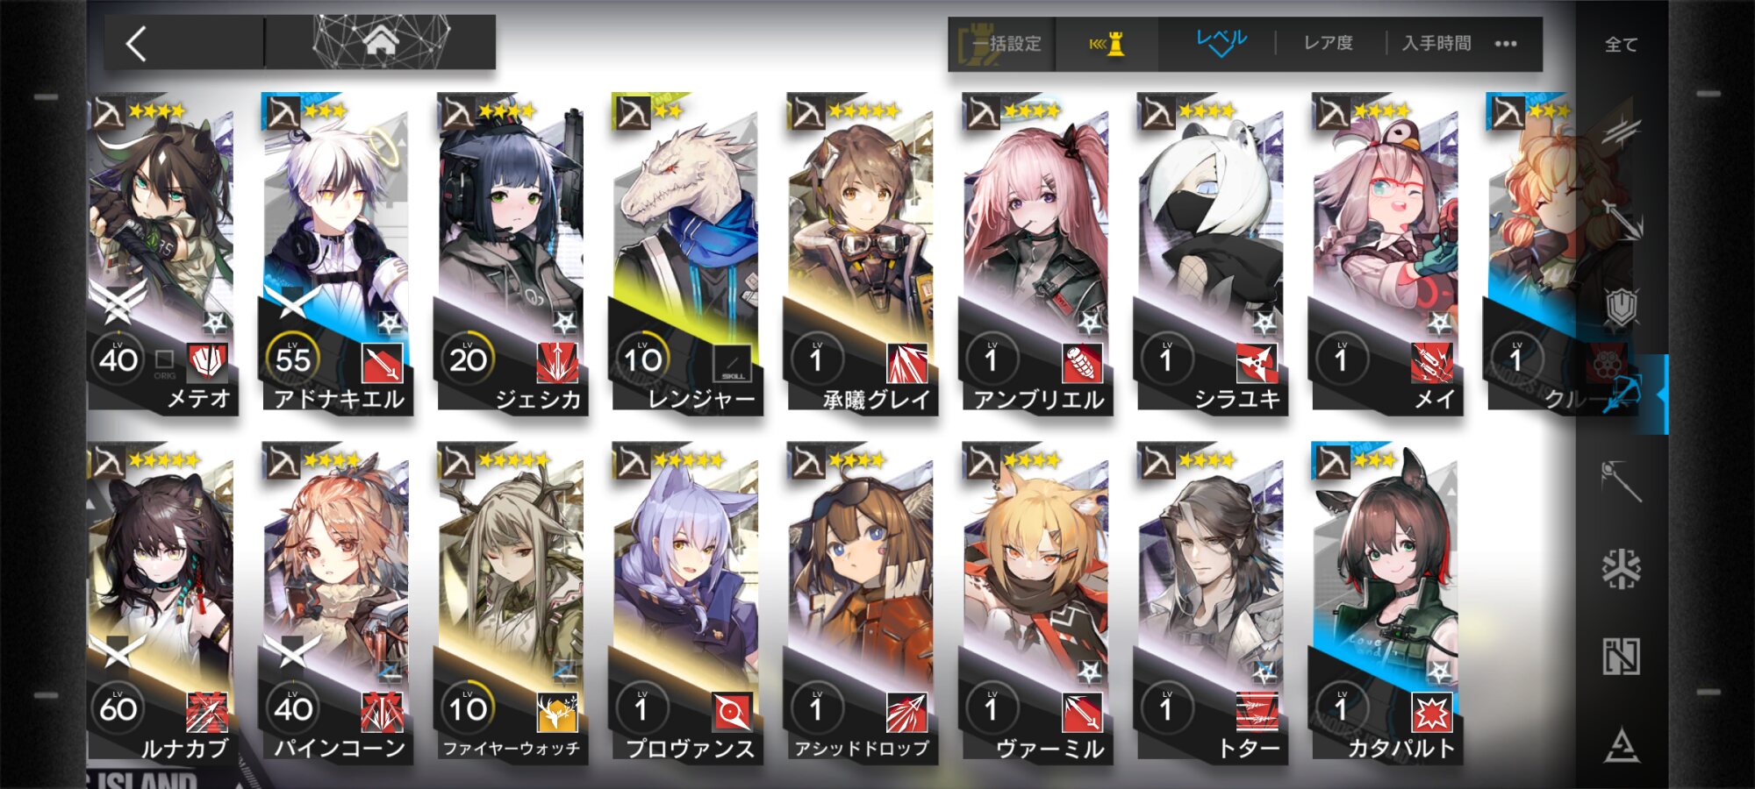Filter by Medic cross class icon
Image resolution: width=1755 pixels, height=789 pixels.
coord(1620,569)
